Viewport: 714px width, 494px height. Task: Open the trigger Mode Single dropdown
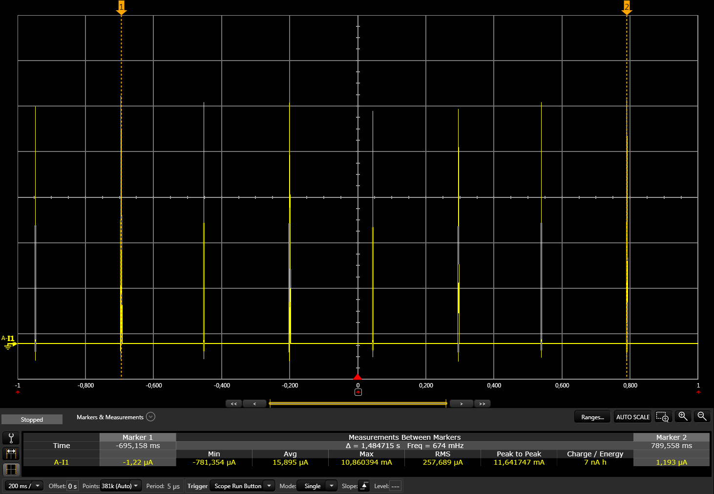click(317, 486)
